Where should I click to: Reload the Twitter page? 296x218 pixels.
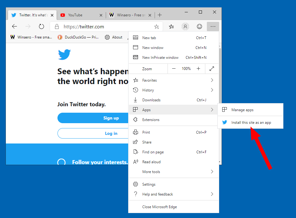point(41,26)
